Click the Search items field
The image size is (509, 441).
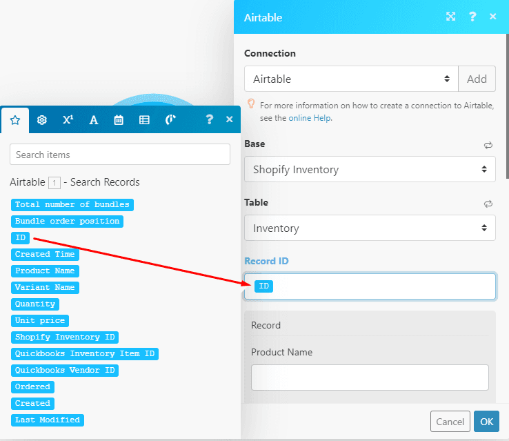pyautogui.click(x=120, y=155)
